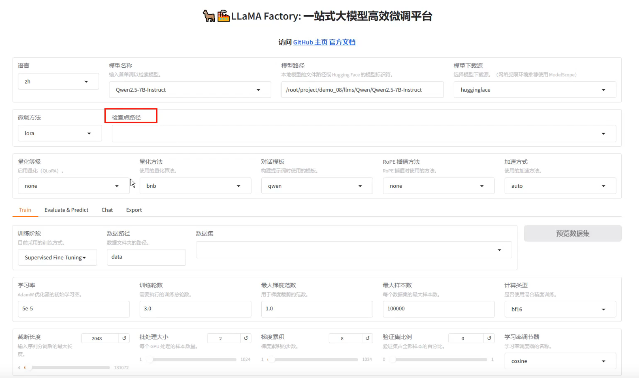Switch to the Chat tab

[x=107, y=210]
